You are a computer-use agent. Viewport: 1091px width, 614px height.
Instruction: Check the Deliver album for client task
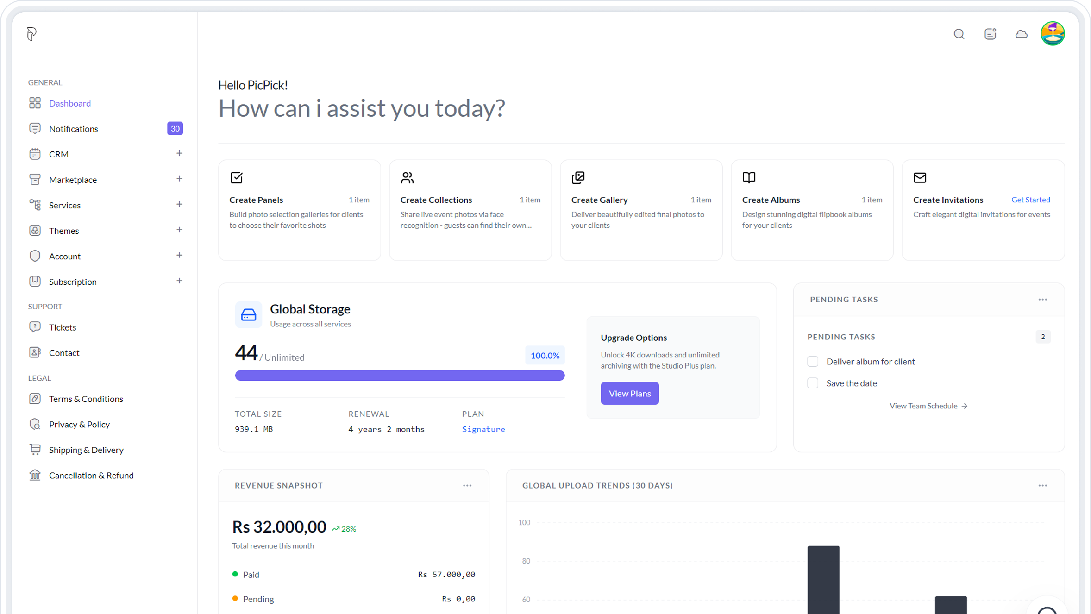[x=813, y=362]
